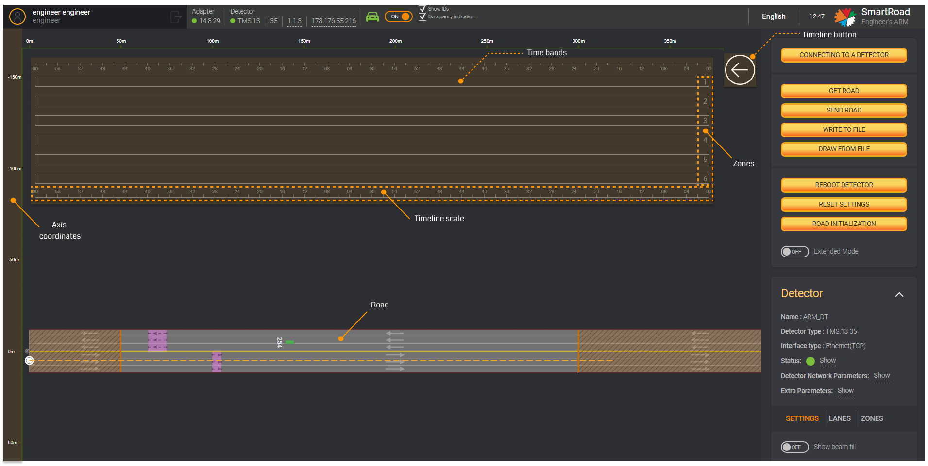Viewport: 928px width, 466px height.
Task: Show the detector Status details
Action: point(827,361)
